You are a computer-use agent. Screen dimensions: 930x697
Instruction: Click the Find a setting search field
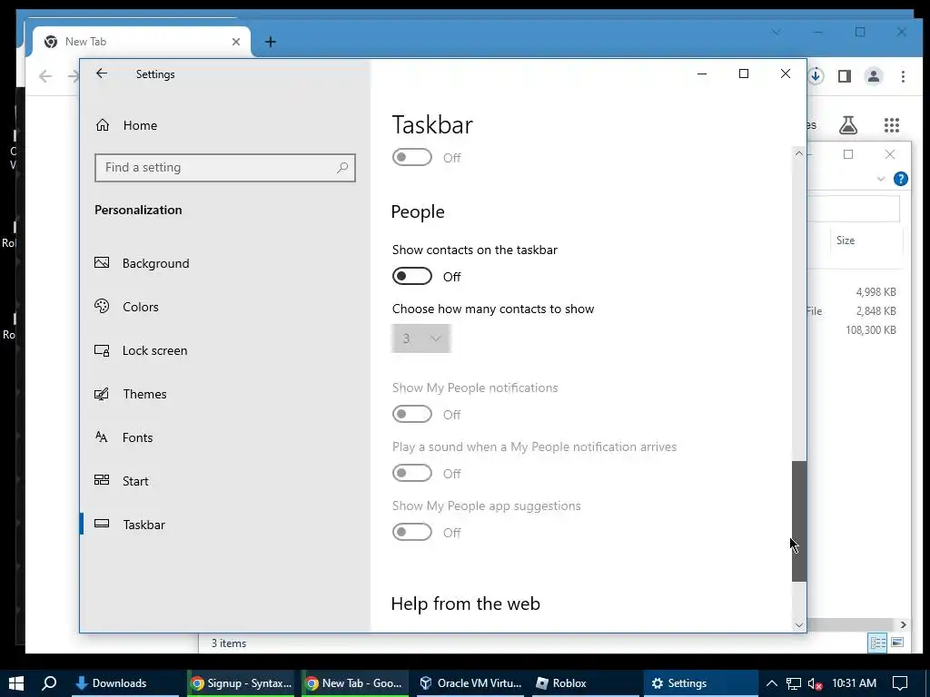click(225, 168)
